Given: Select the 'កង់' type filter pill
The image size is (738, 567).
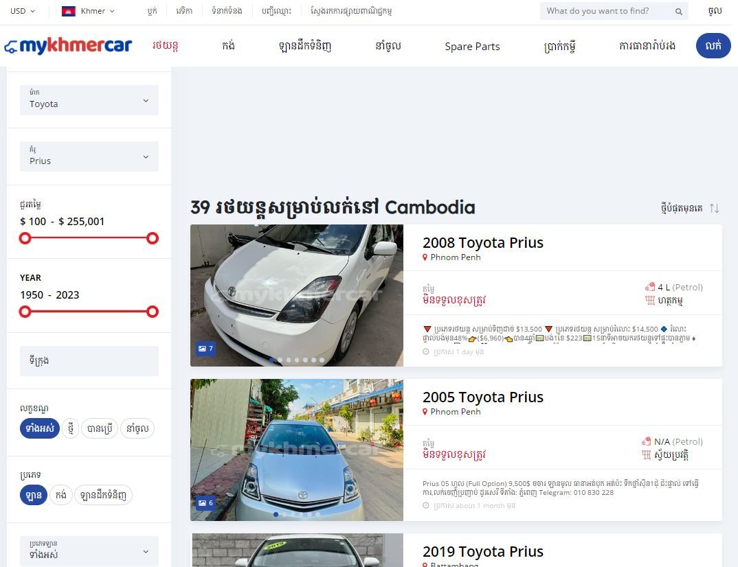Looking at the screenshot, I should tap(60, 495).
